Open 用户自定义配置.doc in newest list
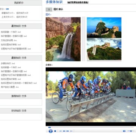 10,87
